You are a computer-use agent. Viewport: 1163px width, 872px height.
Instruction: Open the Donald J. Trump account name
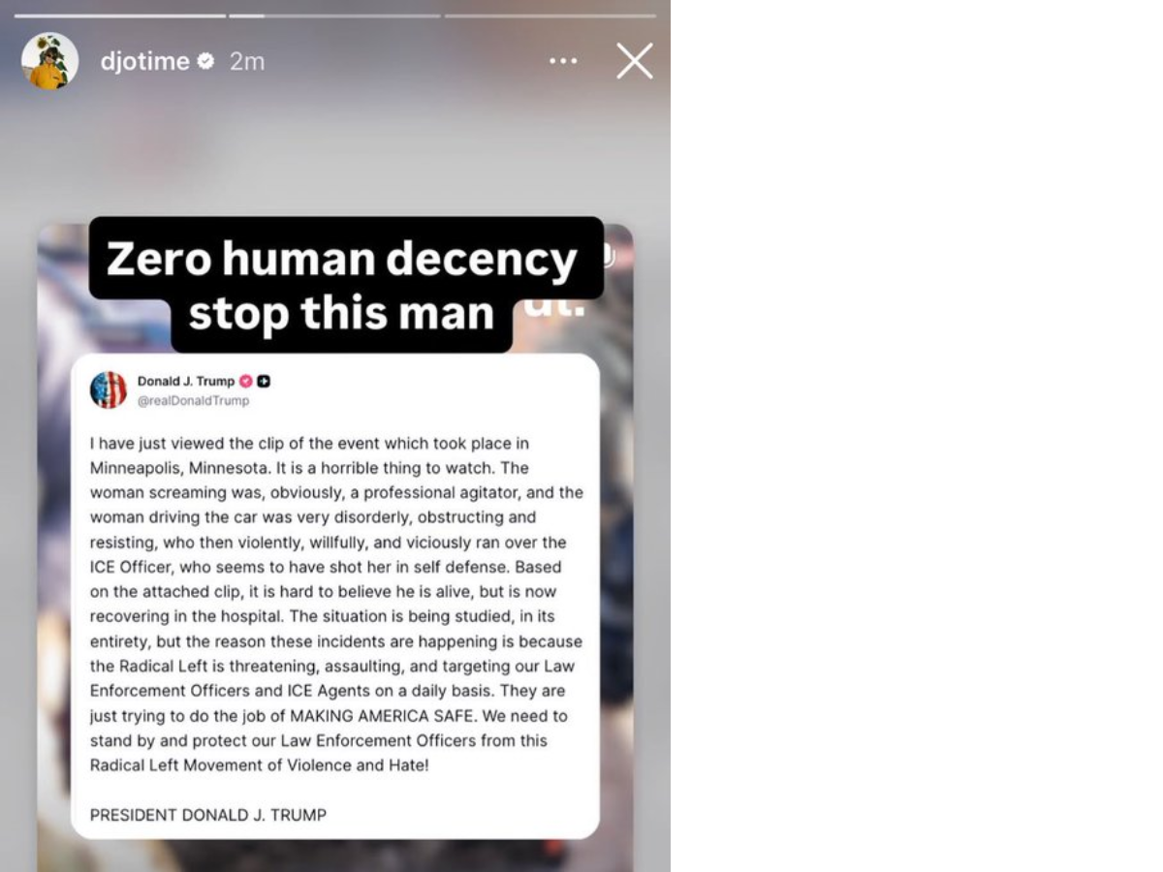click(186, 381)
